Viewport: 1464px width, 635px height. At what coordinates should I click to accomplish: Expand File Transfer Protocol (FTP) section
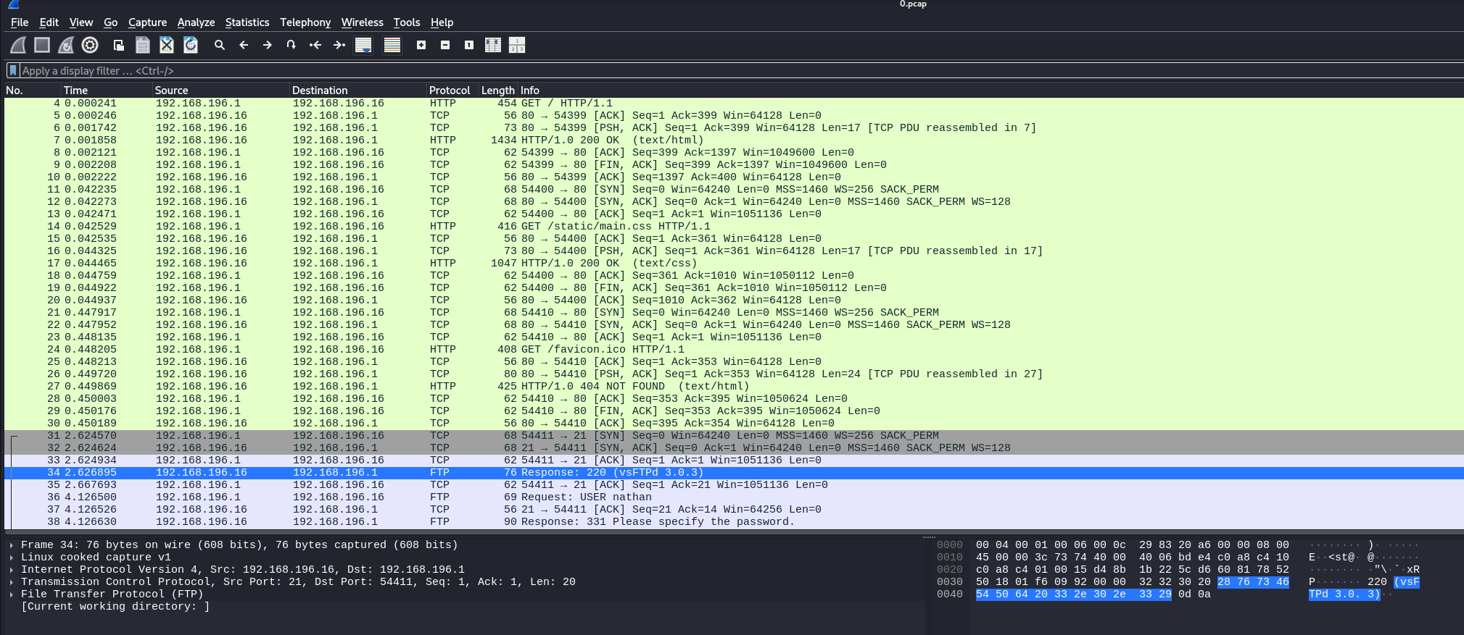coord(12,594)
